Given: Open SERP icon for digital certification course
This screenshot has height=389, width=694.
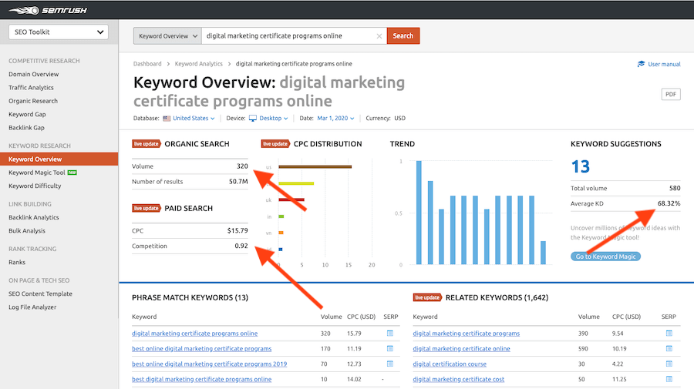Looking at the screenshot, I should click(669, 364).
